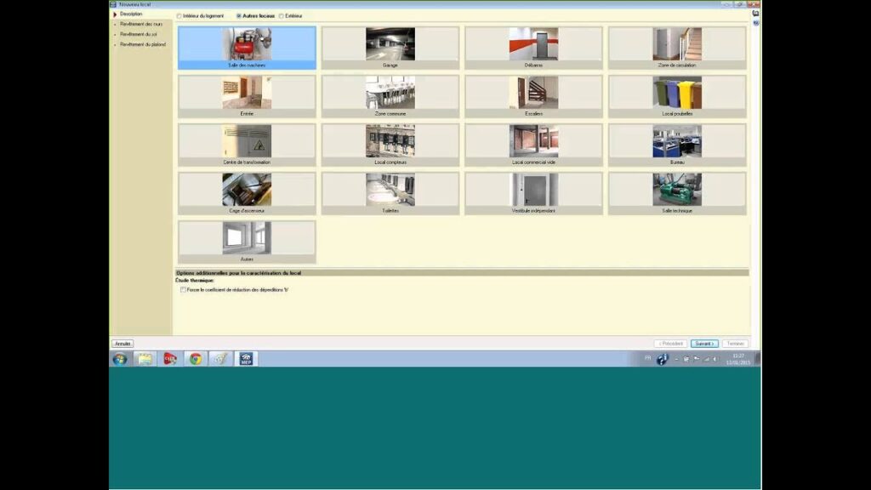Image resolution: width=871 pixels, height=490 pixels.
Task: Open the Windows Start menu
Action: (x=120, y=359)
